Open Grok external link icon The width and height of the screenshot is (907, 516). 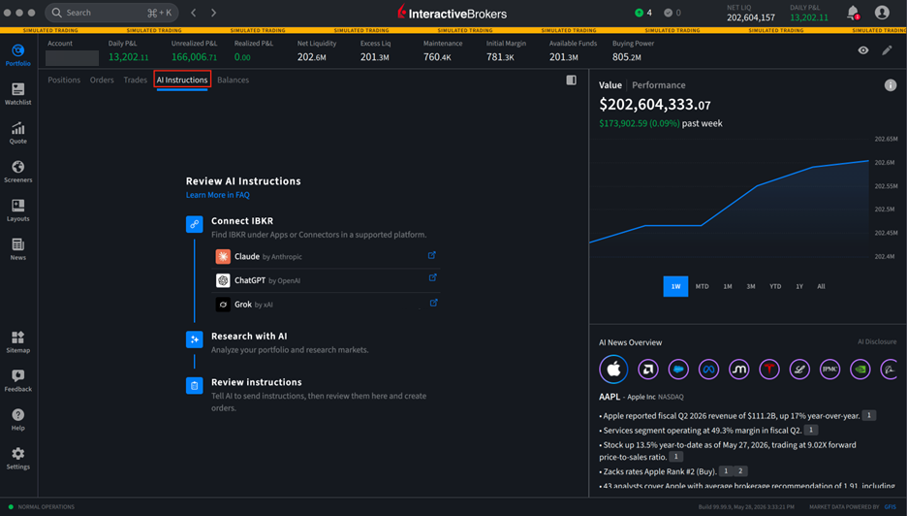tap(433, 303)
